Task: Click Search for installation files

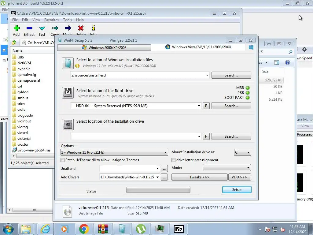Action: 231,75
